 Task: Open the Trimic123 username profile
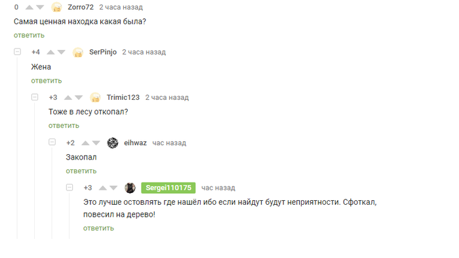123,97
